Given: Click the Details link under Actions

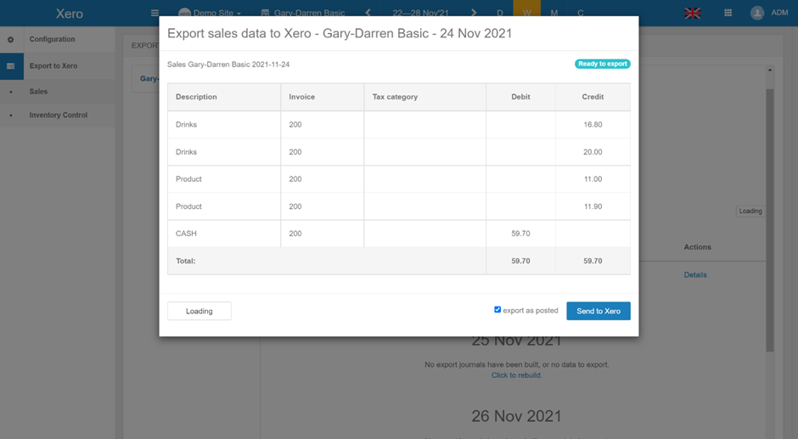Looking at the screenshot, I should coord(695,275).
